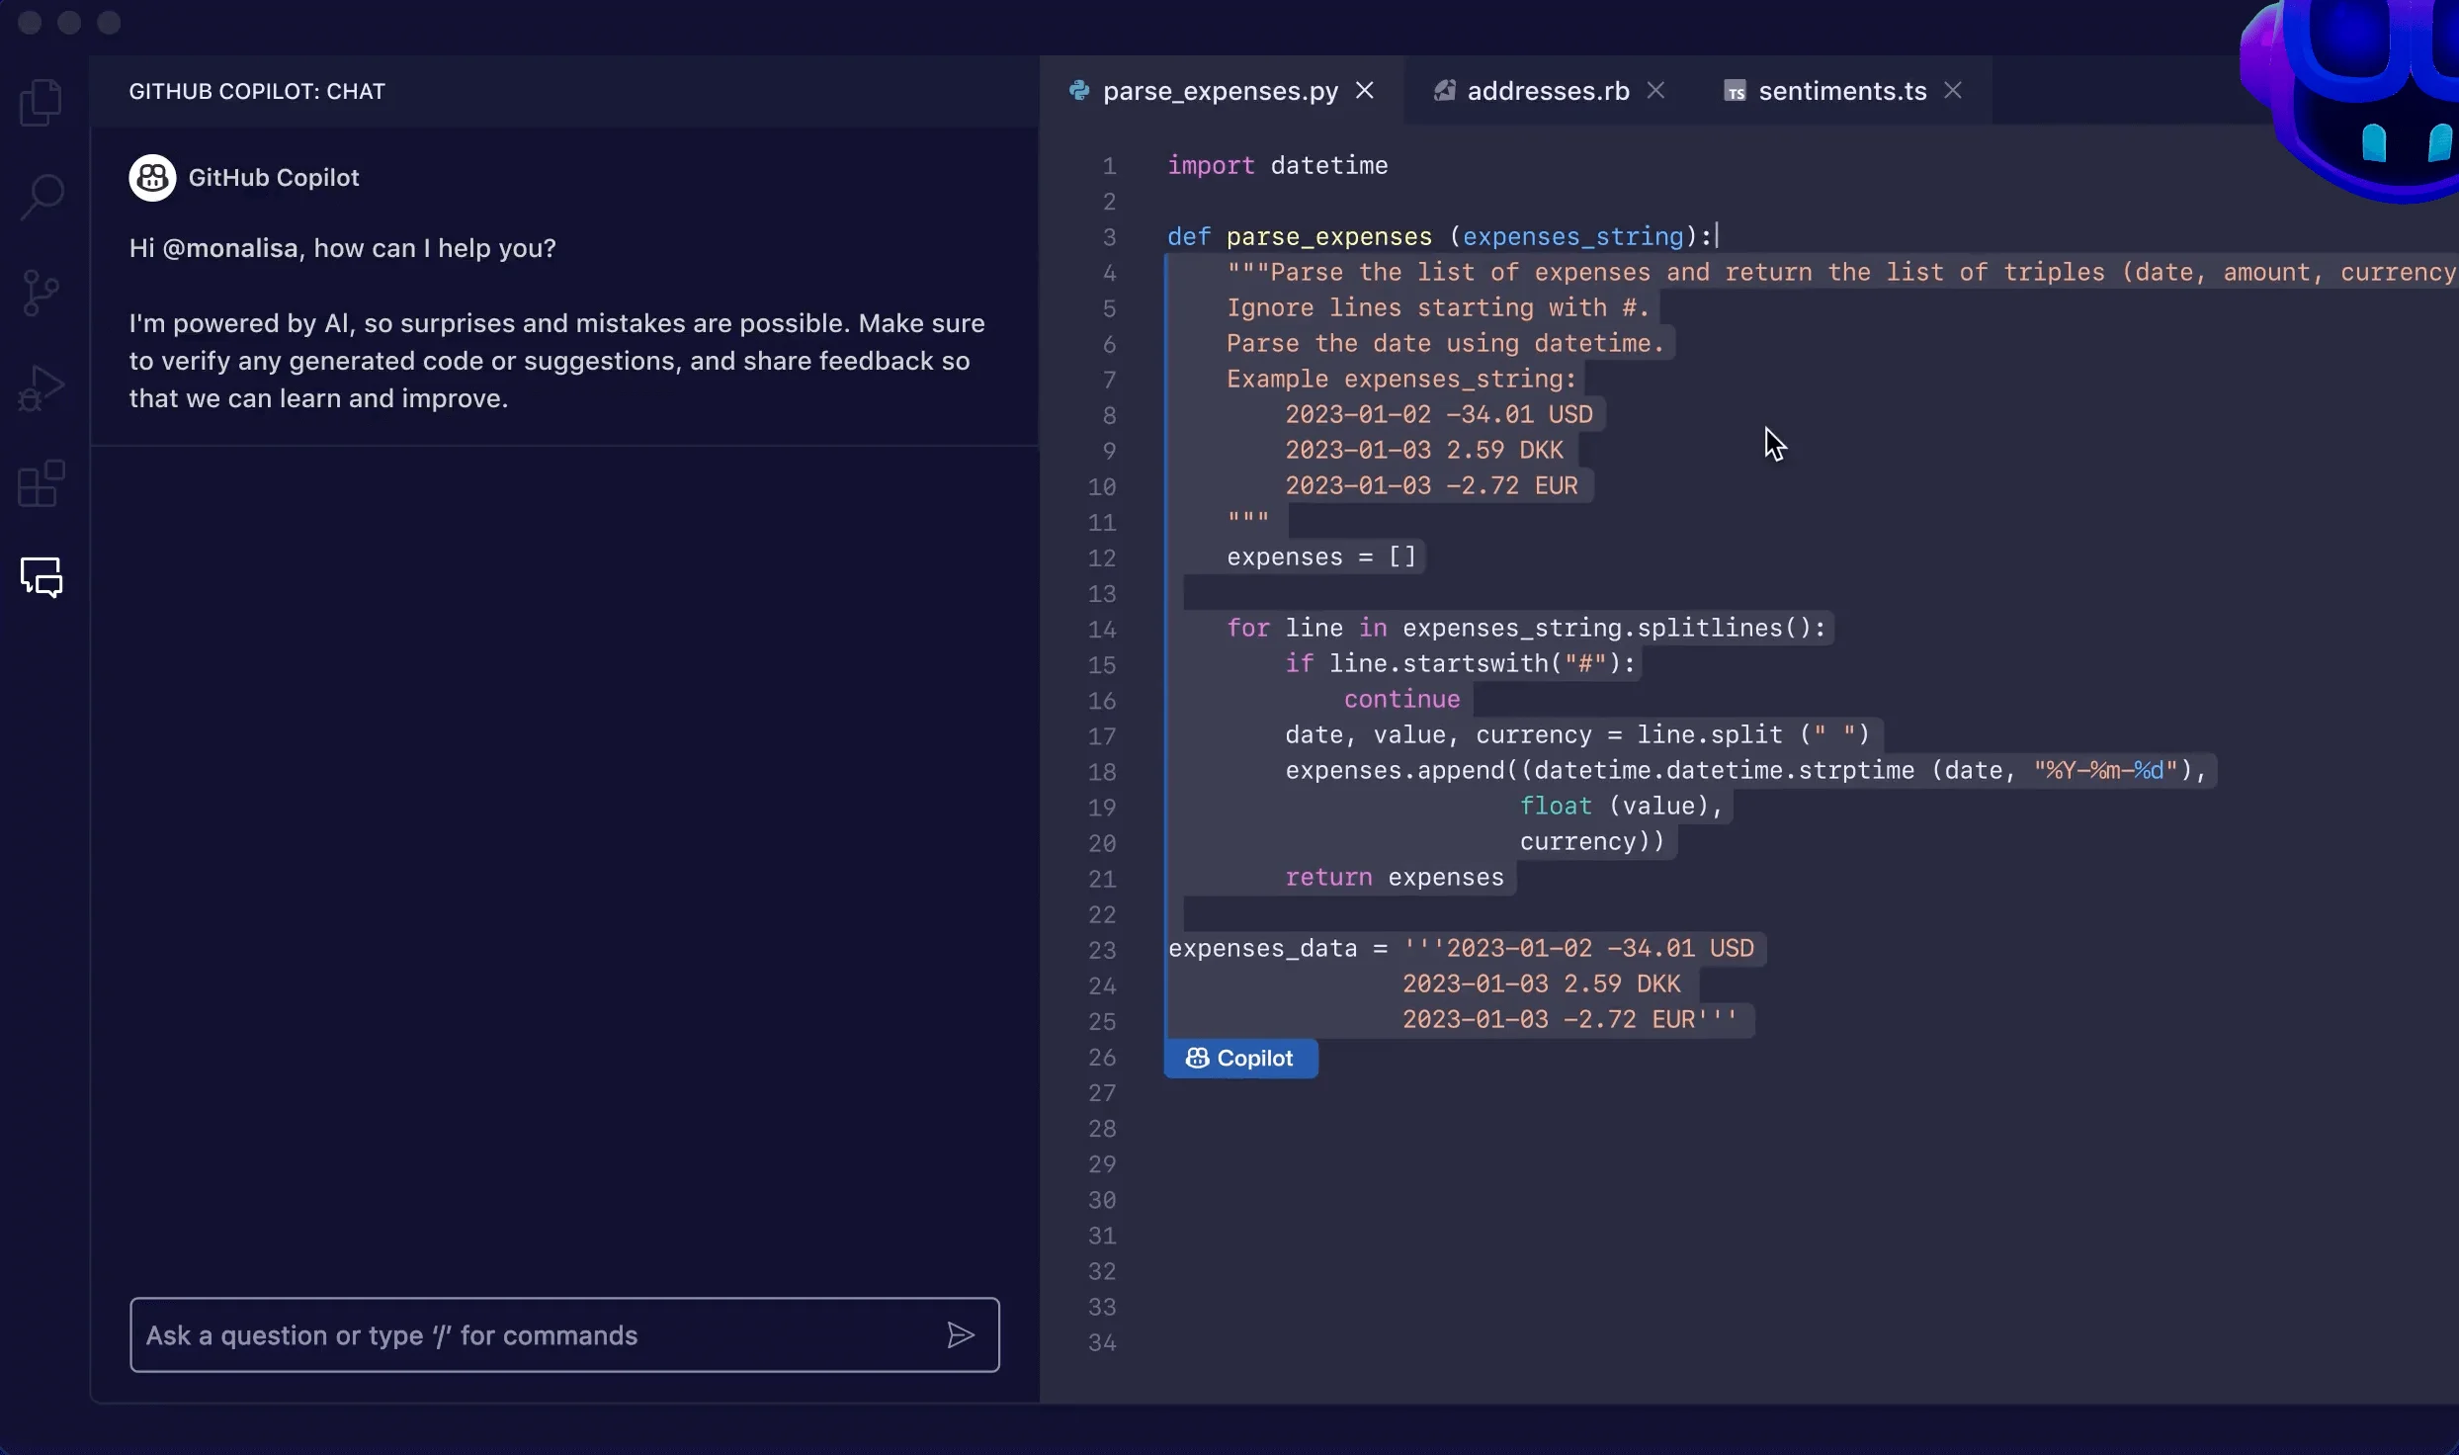The image size is (2459, 1455).
Task: Click the Copilot badge below the suggestion
Action: tap(1240, 1058)
